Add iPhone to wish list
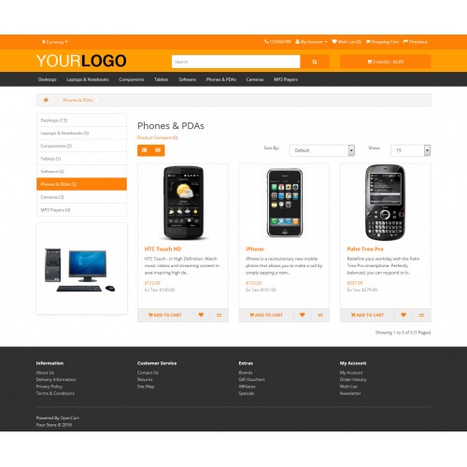Screen dimensions: 467x467 point(303,315)
